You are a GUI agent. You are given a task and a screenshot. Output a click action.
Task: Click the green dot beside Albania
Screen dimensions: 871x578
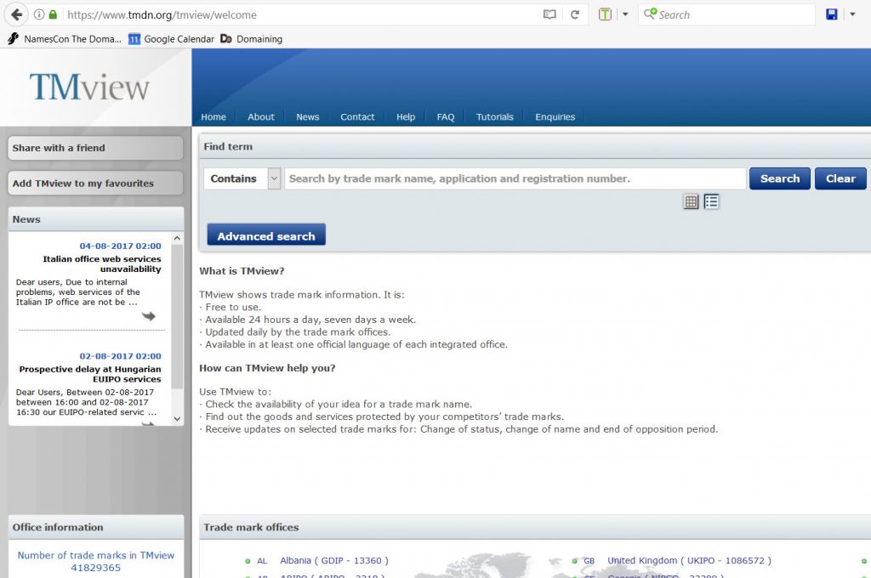[248, 561]
